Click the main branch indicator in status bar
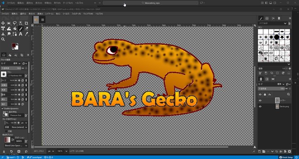This screenshot has width=299, height=159. (x=11, y=157)
